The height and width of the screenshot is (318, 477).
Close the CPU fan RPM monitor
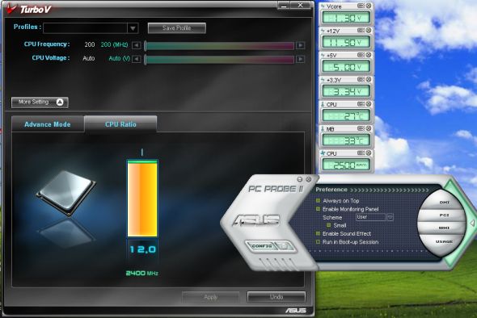pos(369,153)
